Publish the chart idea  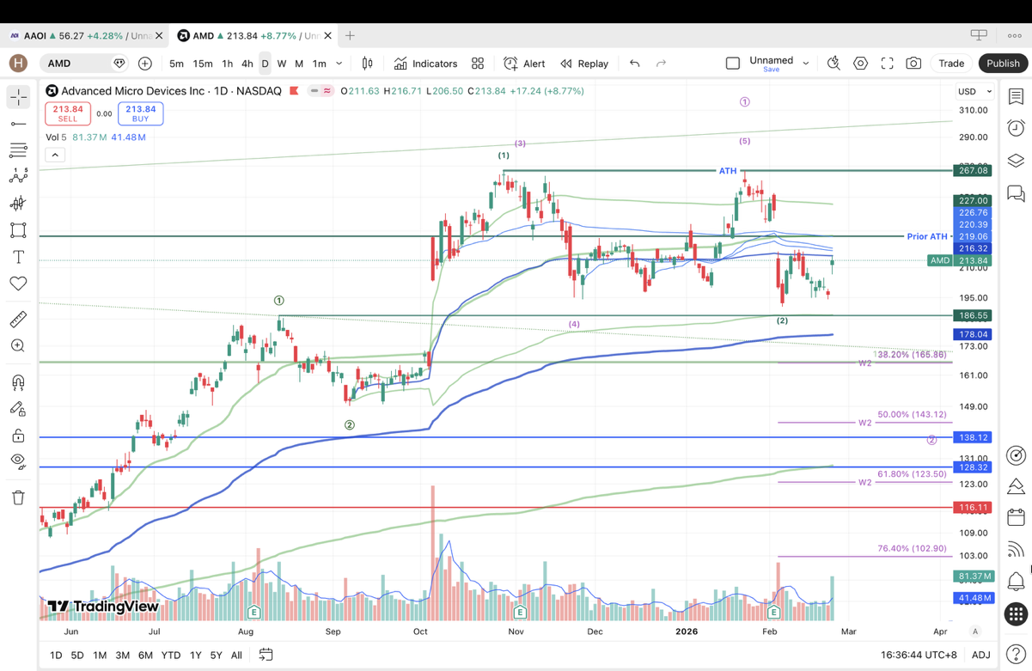pos(1003,64)
